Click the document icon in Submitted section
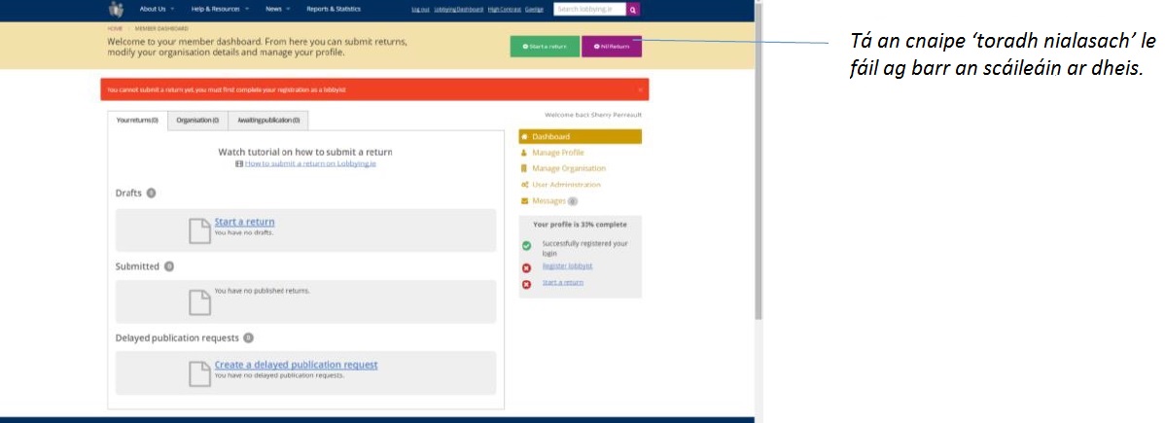 198,301
